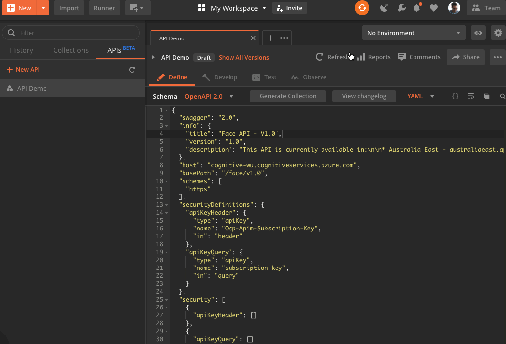Open the No Environment dropdown
This screenshot has height=344, width=506.
(414, 33)
